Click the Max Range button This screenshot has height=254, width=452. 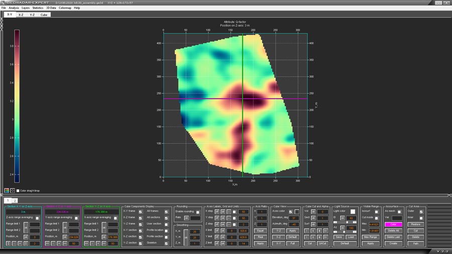point(370,237)
